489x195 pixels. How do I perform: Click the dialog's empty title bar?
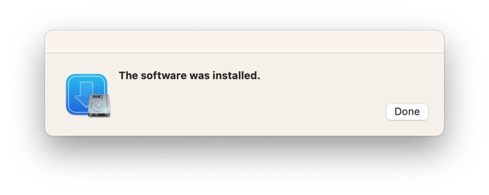point(244,41)
